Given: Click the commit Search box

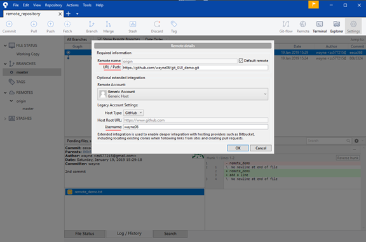Looking at the screenshot, I should pyautogui.click(x=329, y=141).
